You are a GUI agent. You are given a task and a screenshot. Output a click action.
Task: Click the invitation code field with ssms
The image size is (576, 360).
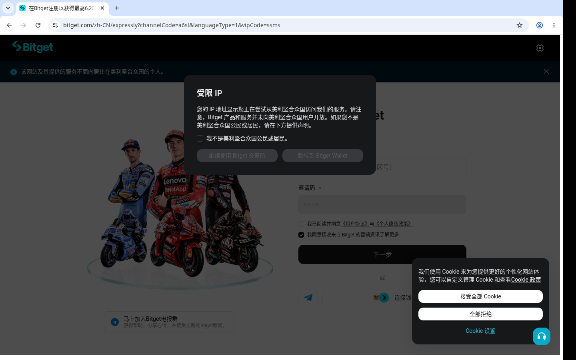382,204
